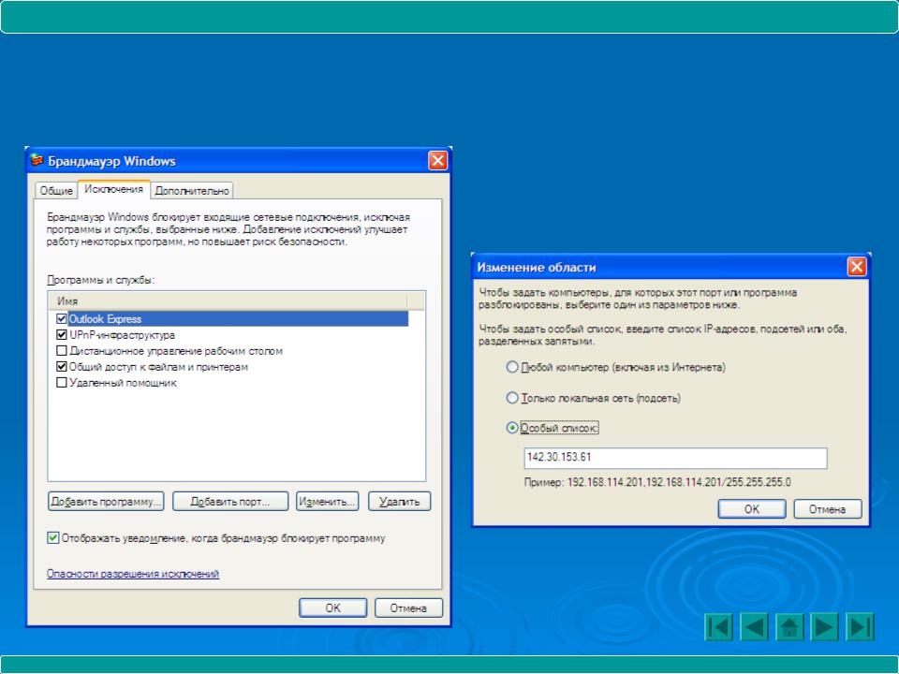The image size is (899, 674).
Task: Open the home slide icon
Action: [x=788, y=626]
